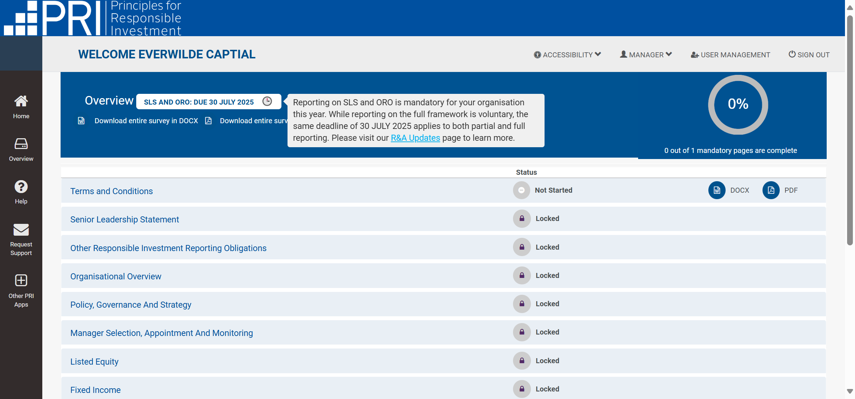Expand the Manager dropdown menu
855x399 pixels.
point(646,55)
